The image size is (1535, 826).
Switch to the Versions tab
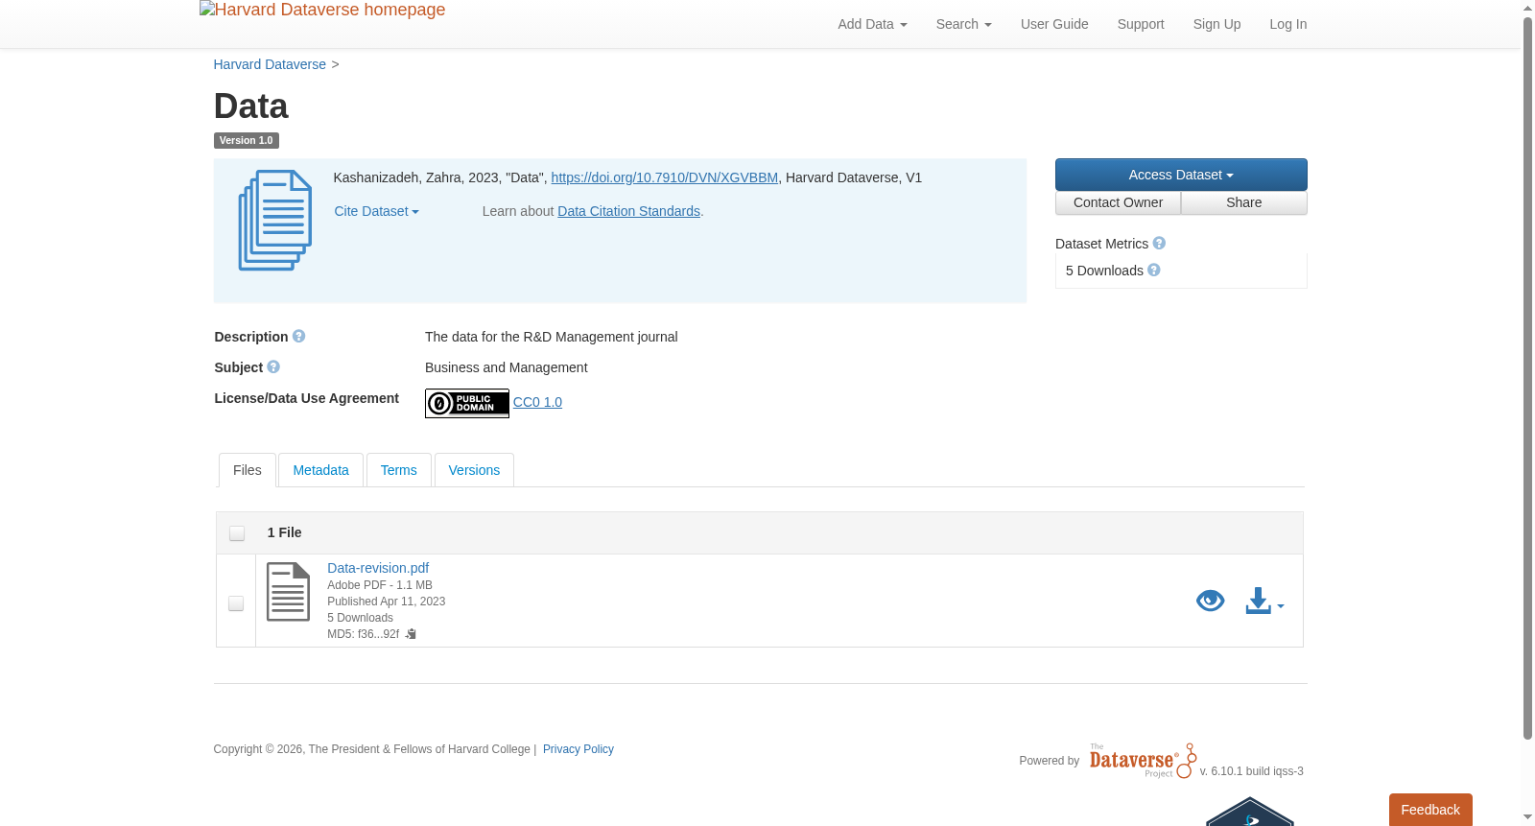point(474,470)
